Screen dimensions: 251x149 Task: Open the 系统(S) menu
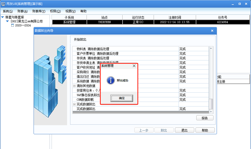pos(8,11)
